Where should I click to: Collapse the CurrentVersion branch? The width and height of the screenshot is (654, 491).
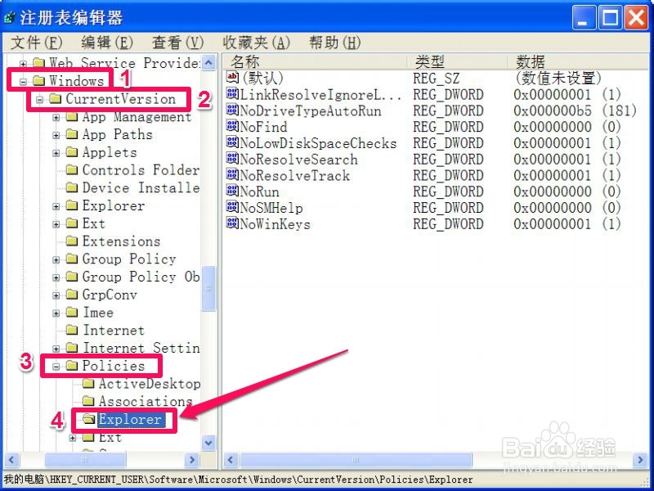click(38, 99)
